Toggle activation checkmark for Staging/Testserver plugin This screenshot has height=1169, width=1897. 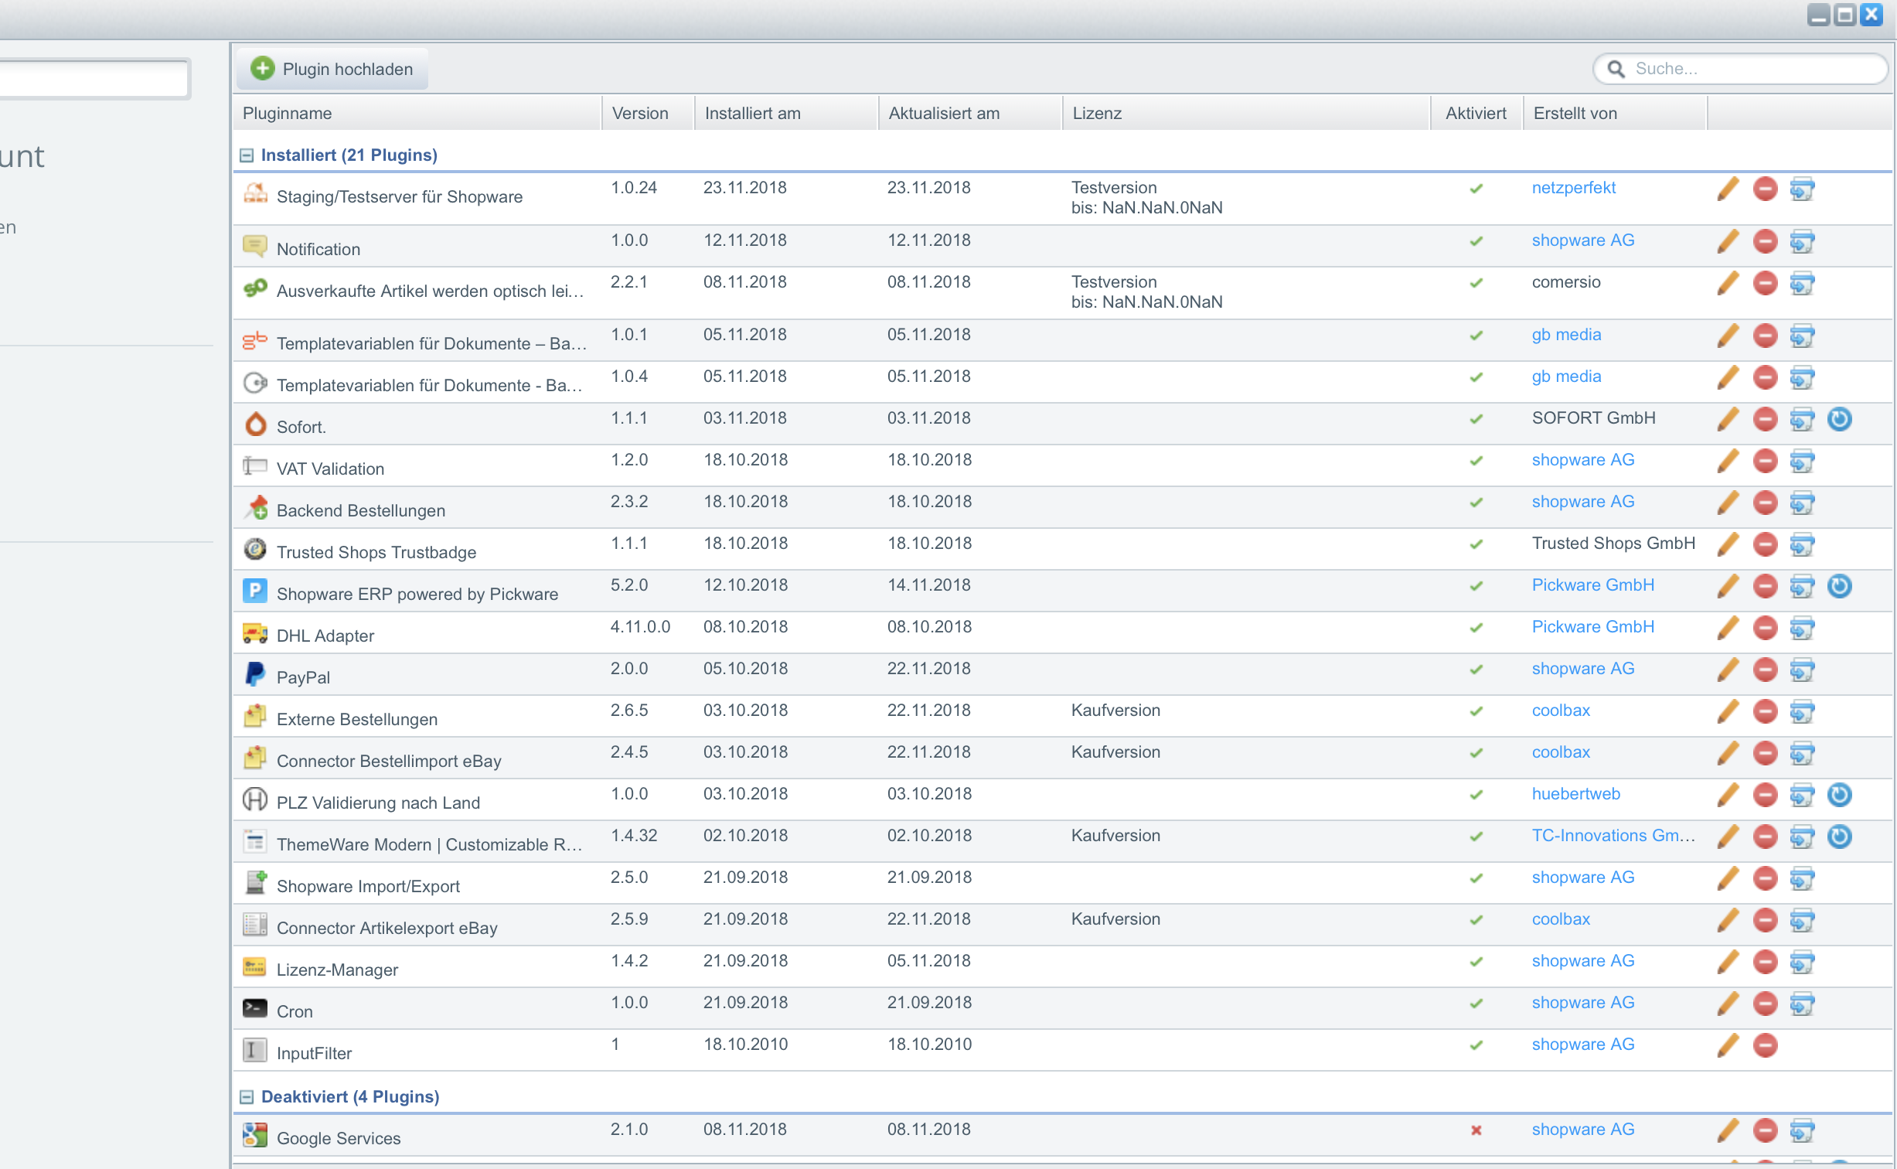[x=1476, y=189]
